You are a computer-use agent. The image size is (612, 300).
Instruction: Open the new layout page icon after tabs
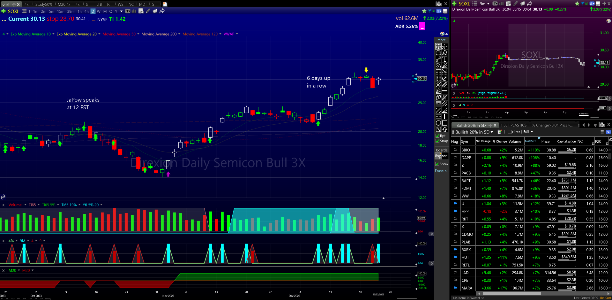tap(165, 4)
